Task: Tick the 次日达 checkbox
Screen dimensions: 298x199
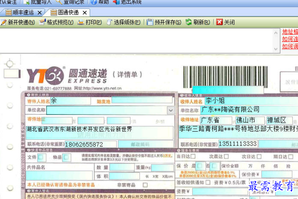Action: (x=259, y=157)
